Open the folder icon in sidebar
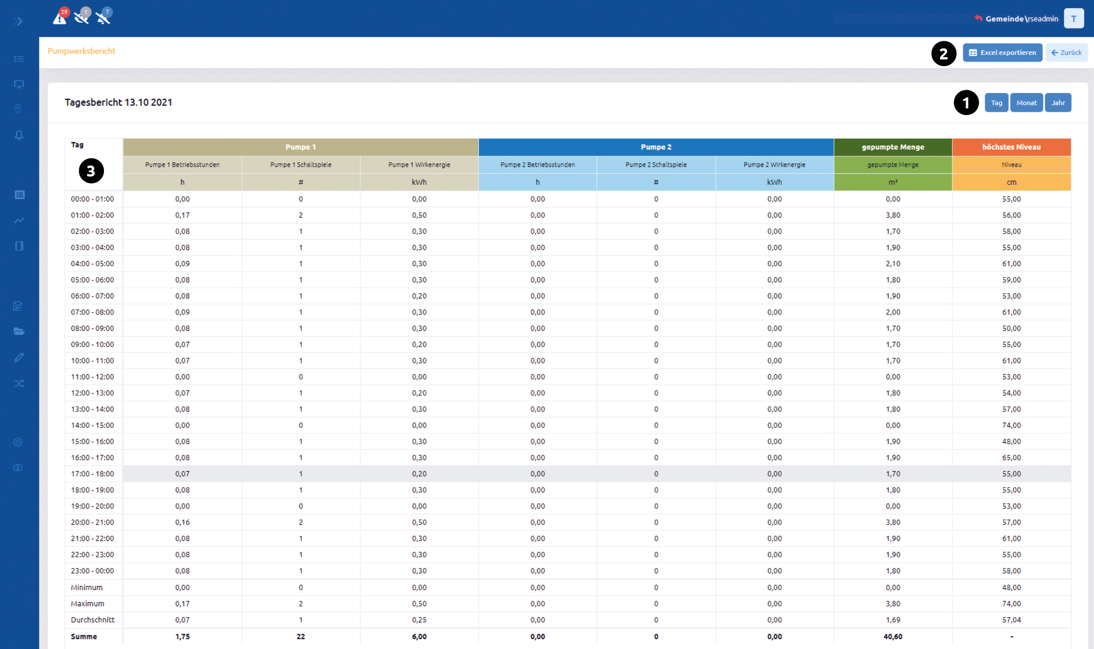 point(19,331)
